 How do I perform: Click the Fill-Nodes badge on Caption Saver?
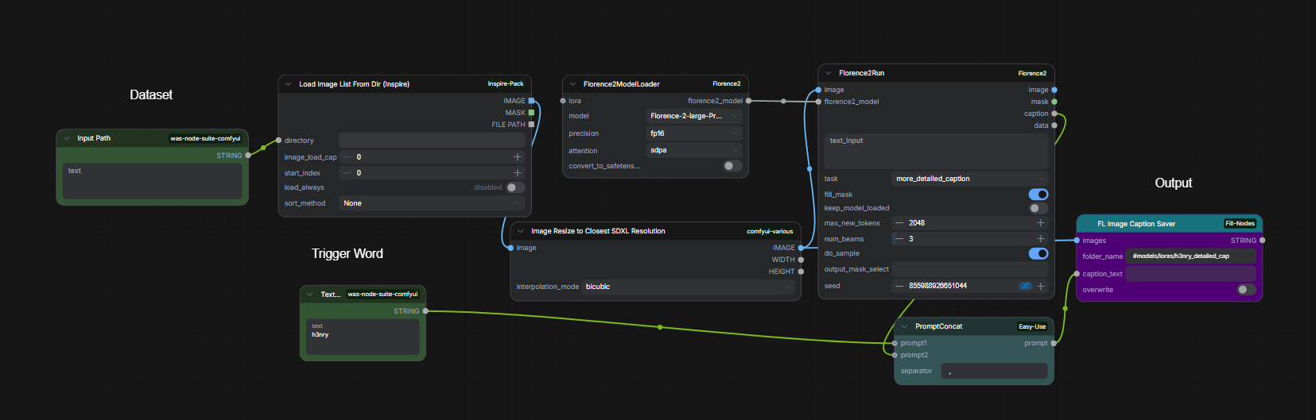1240,224
